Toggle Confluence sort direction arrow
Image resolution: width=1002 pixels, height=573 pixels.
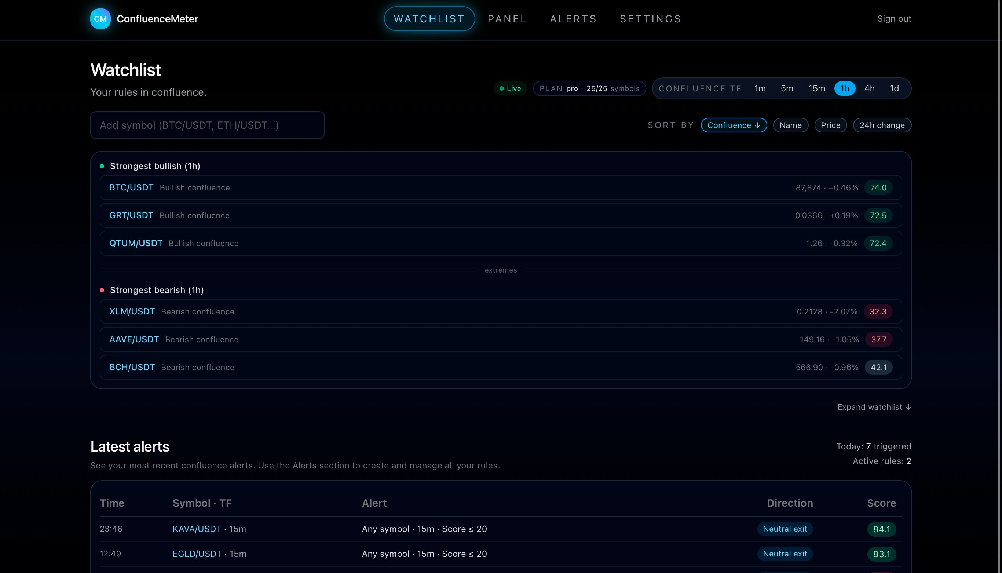point(757,125)
